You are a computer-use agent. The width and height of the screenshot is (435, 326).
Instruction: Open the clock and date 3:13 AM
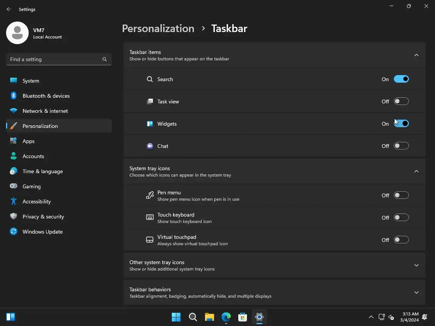coord(410,317)
